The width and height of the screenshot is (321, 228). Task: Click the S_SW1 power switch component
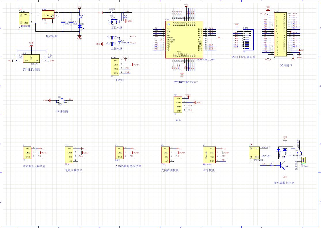point(48,14)
